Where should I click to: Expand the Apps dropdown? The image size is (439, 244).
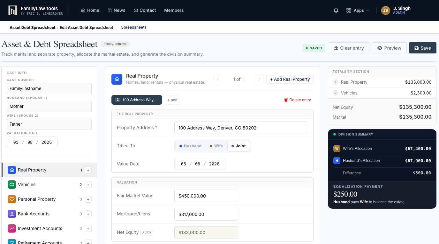coord(358,10)
